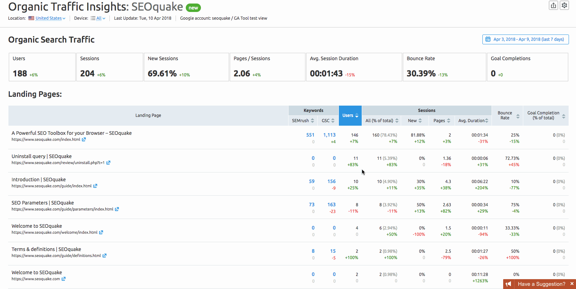Click the Landing Page column header
This screenshot has width=576, height=289.
pos(148,115)
